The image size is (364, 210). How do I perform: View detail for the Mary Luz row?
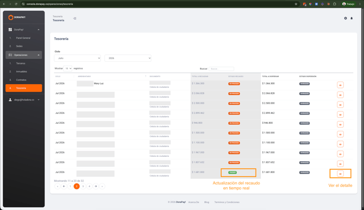click(340, 85)
